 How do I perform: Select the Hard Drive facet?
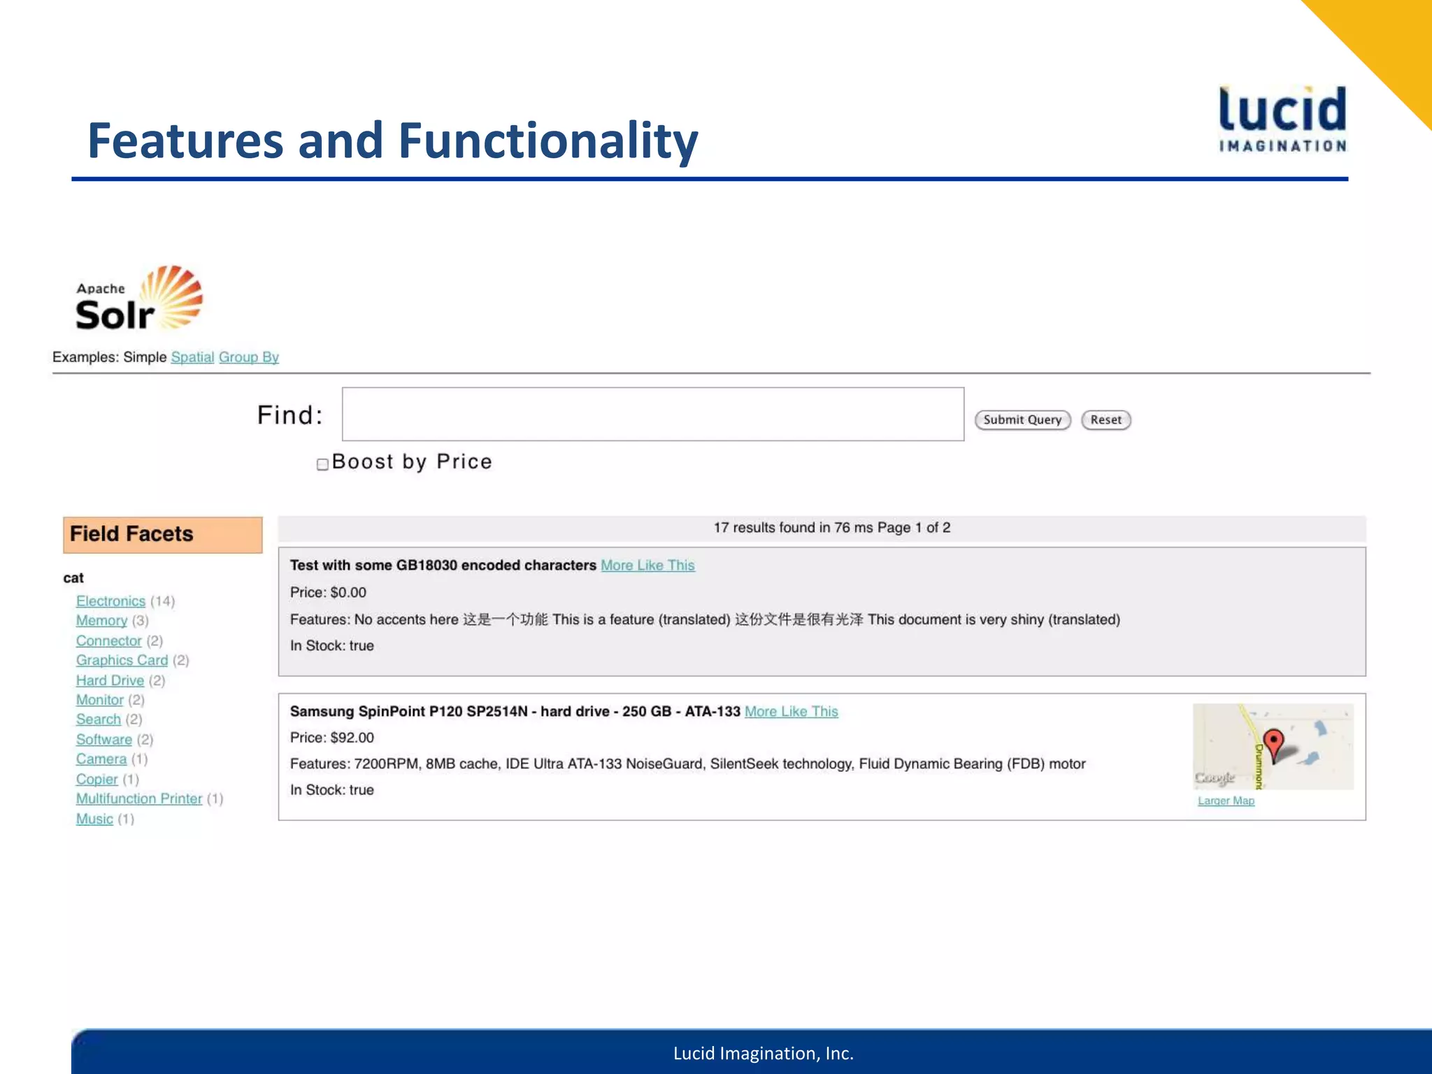110,680
